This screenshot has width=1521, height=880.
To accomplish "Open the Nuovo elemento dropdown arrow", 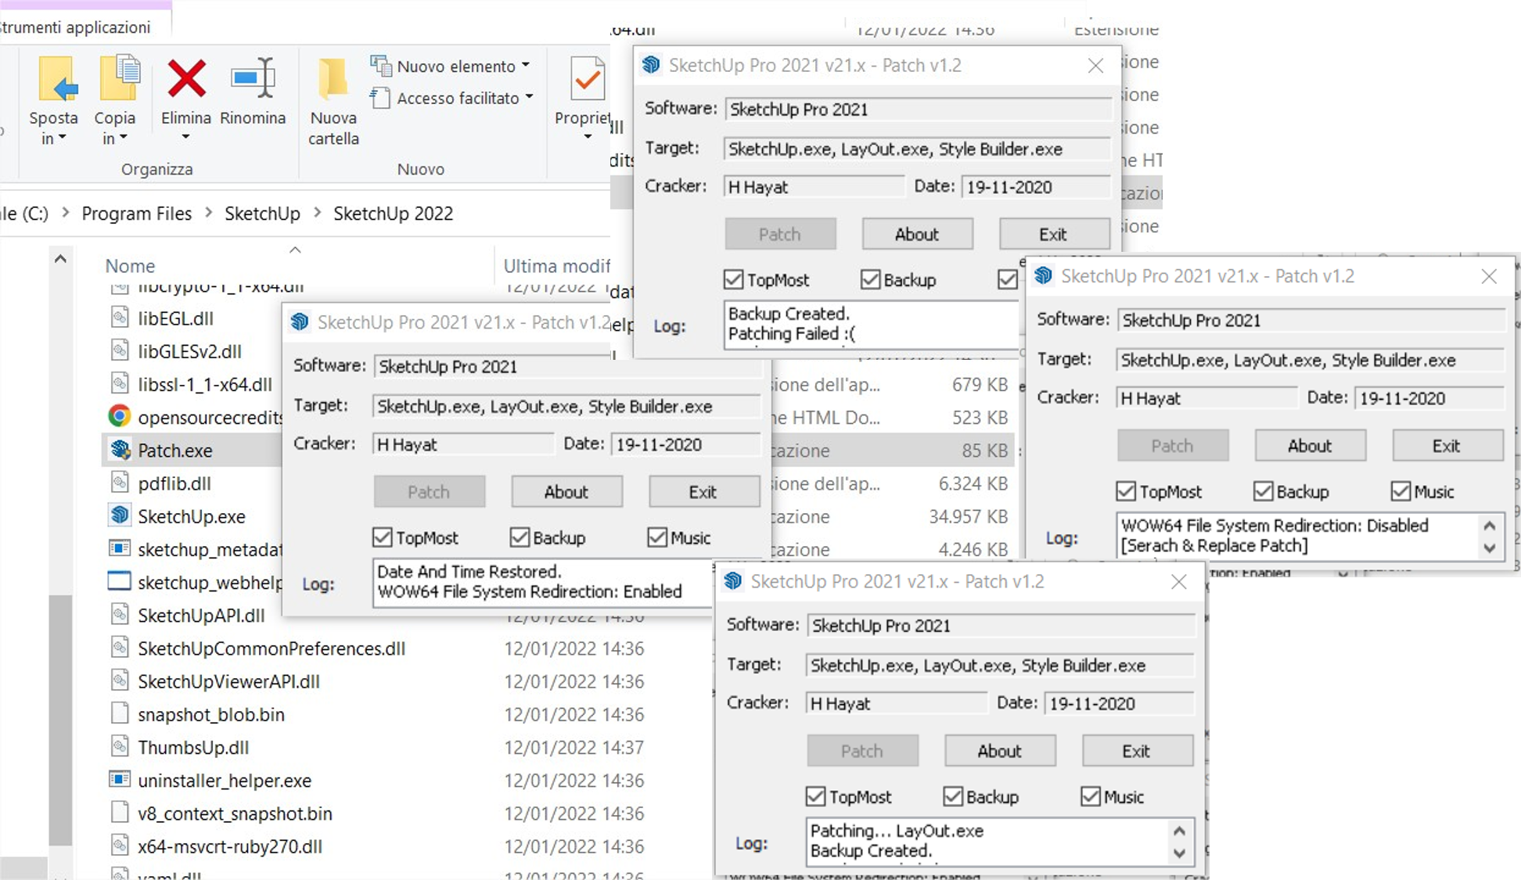I will 526,65.
